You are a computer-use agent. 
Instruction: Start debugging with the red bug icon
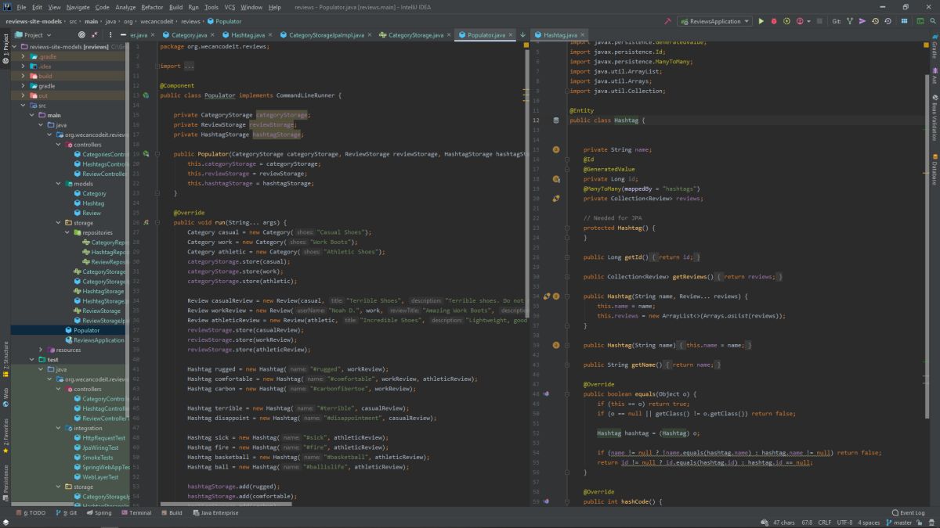click(x=773, y=22)
